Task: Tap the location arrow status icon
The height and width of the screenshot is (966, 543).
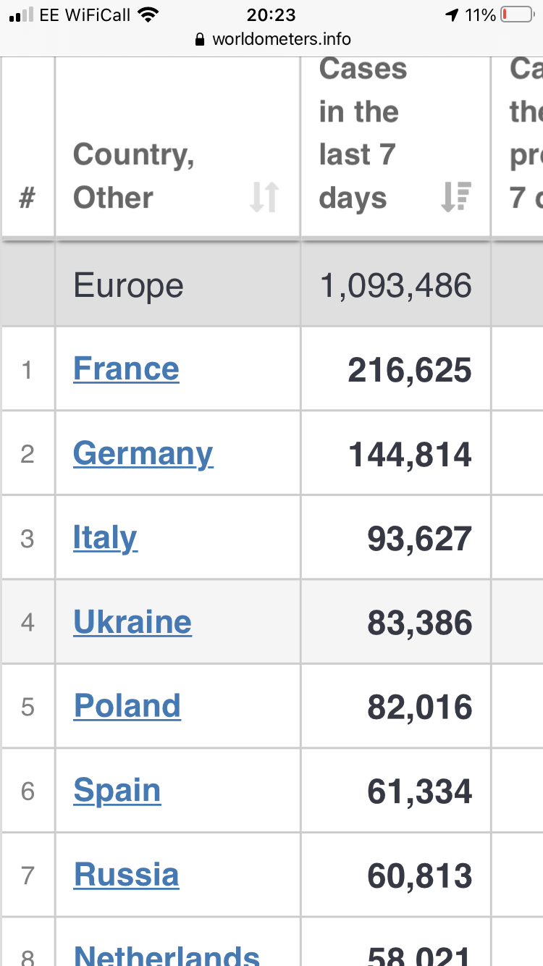Action: (452, 14)
